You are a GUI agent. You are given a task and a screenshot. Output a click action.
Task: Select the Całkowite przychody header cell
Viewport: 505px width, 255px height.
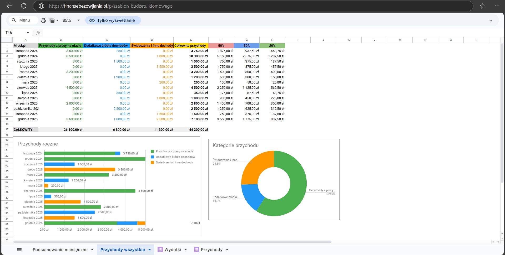191,46
